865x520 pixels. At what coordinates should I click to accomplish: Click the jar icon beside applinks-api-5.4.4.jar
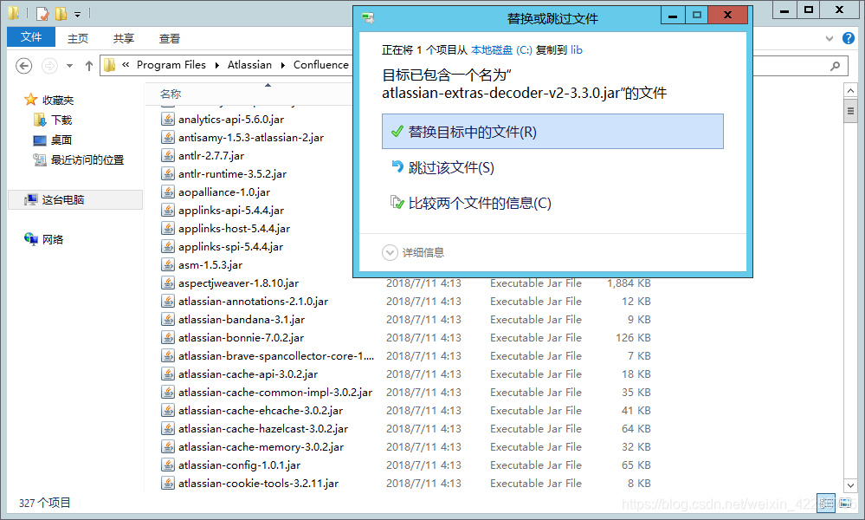point(168,211)
